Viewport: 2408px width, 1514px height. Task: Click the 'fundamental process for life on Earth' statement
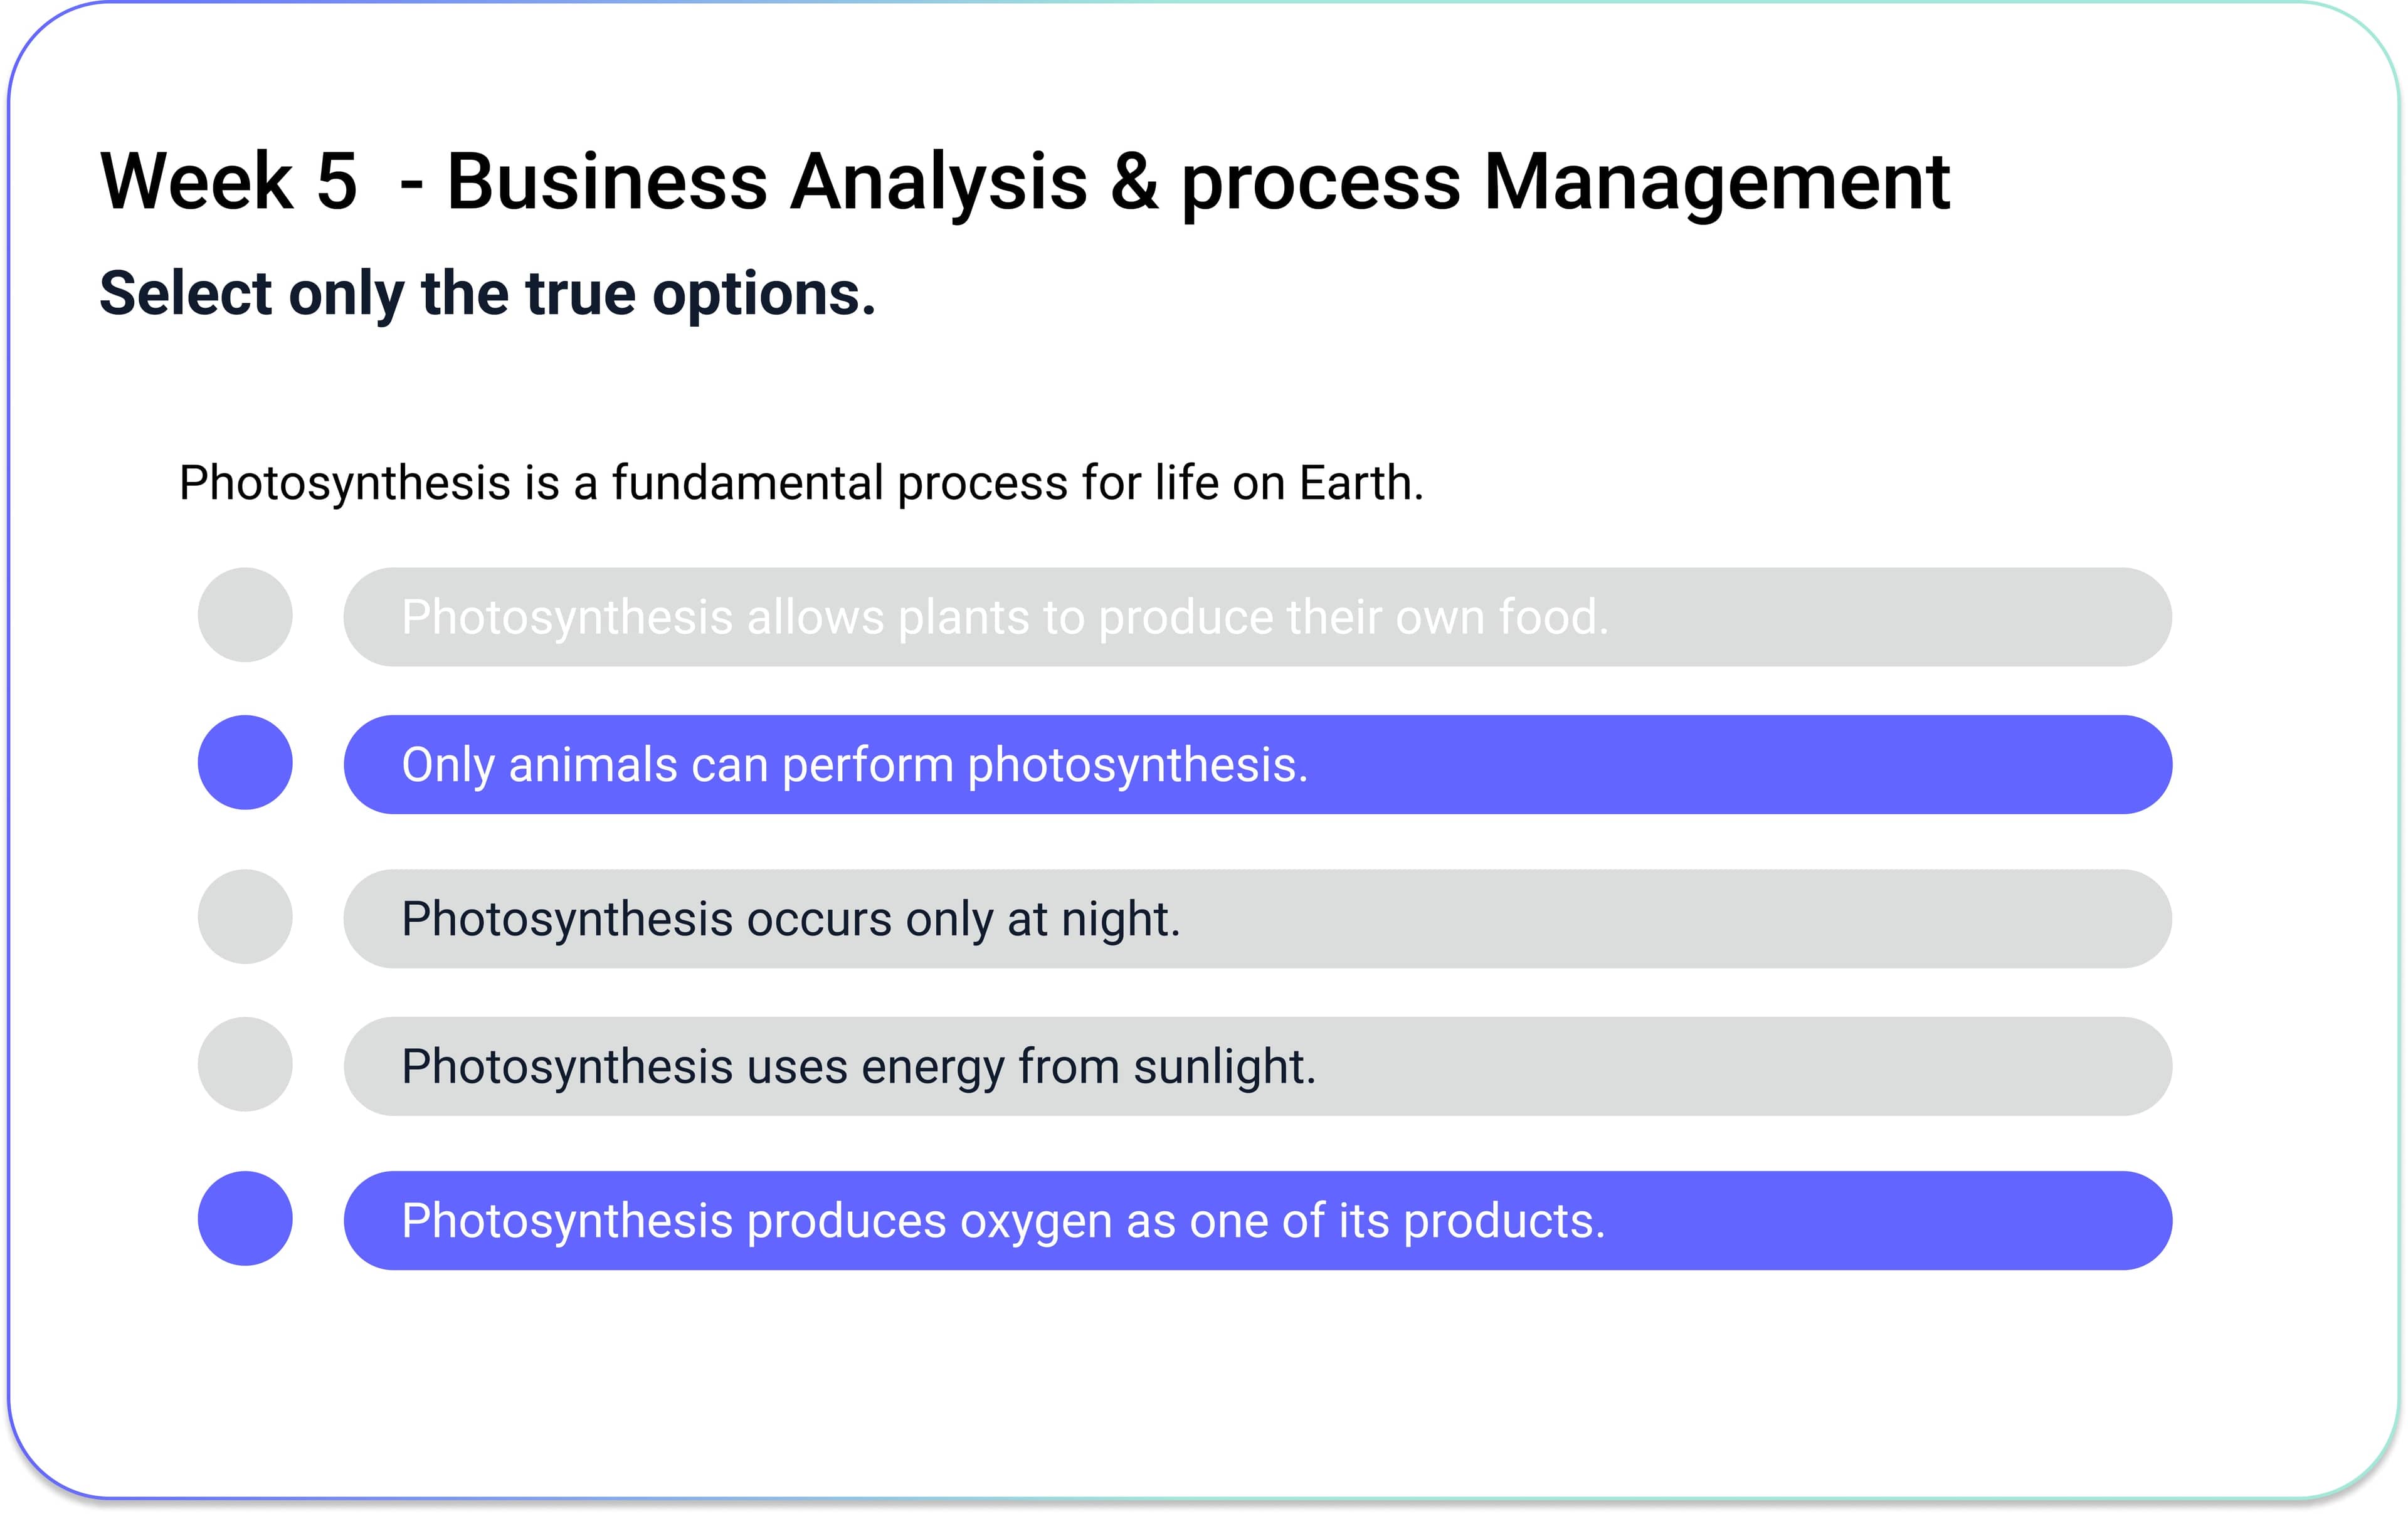pyautogui.click(x=1018, y=483)
